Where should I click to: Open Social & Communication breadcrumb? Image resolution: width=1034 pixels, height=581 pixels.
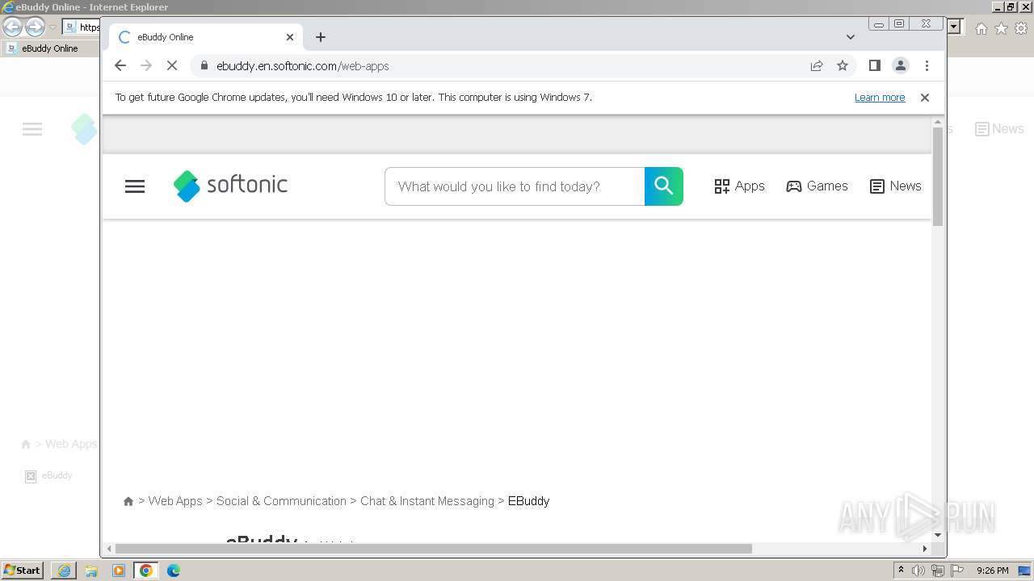(x=281, y=501)
